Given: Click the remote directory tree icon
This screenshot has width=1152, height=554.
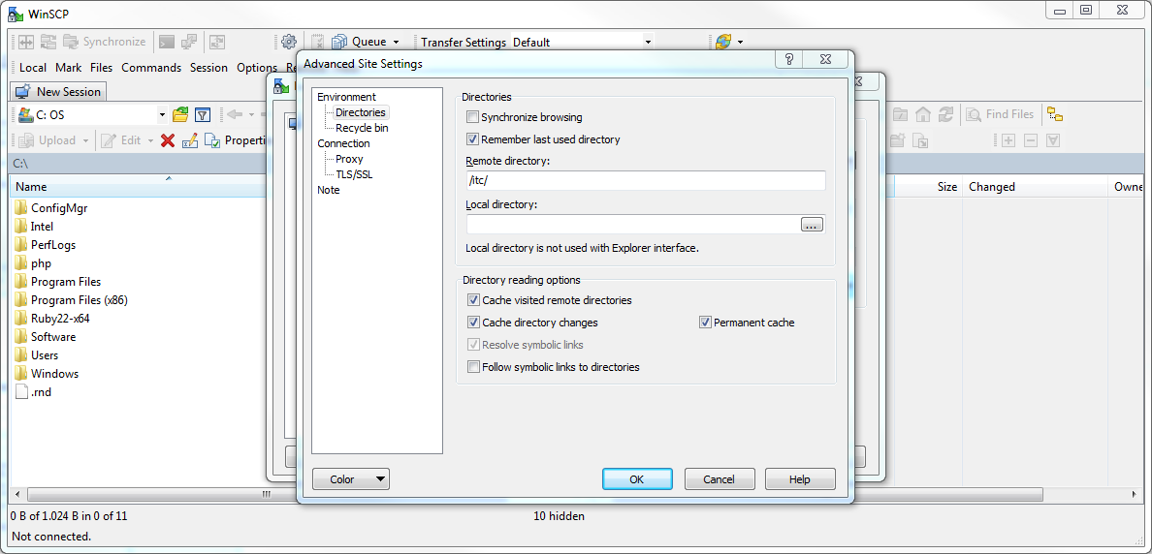Looking at the screenshot, I should (1054, 114).
